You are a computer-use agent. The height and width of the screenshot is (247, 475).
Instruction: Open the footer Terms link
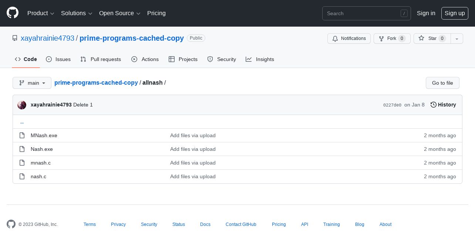(x=90, y=224)
